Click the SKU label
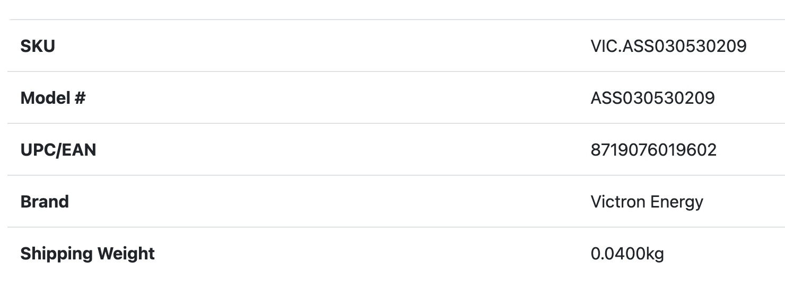This screenshot has width=785, height=306. (37, 46)
